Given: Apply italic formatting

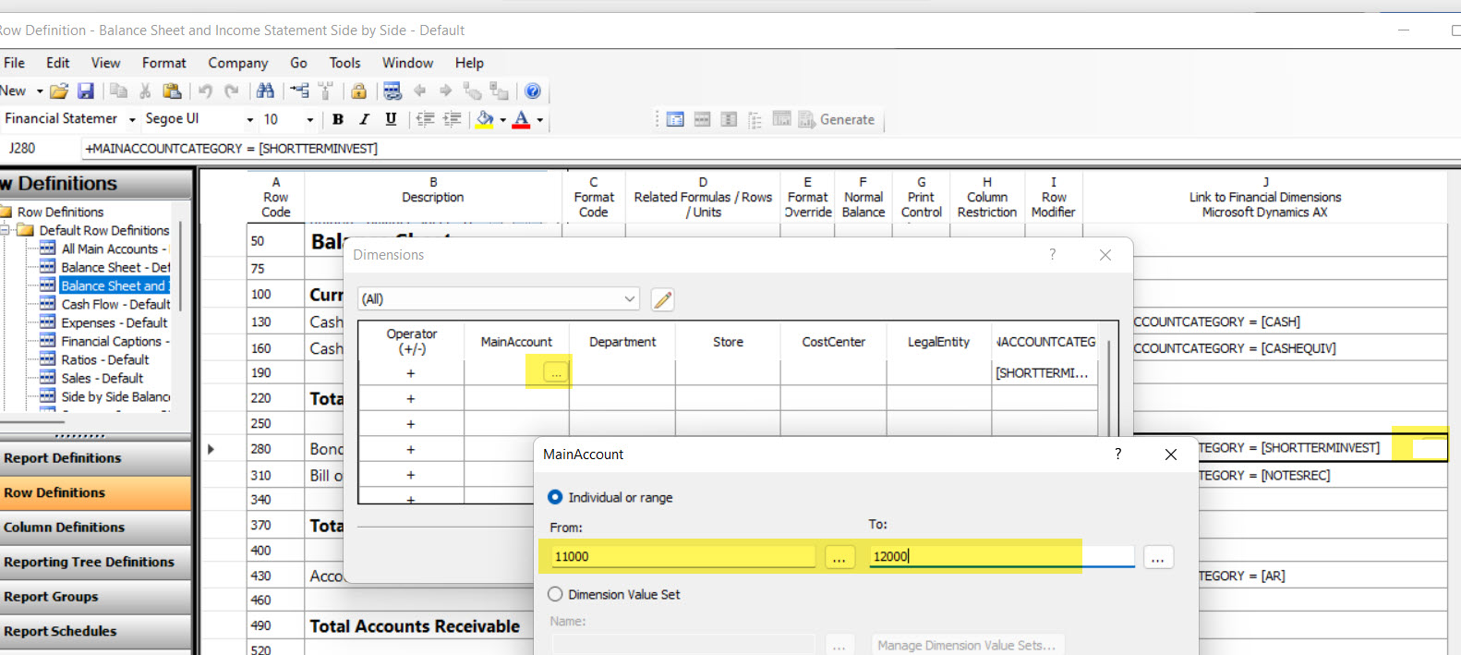Looking at the screenshot, I should tap(364, 119).
